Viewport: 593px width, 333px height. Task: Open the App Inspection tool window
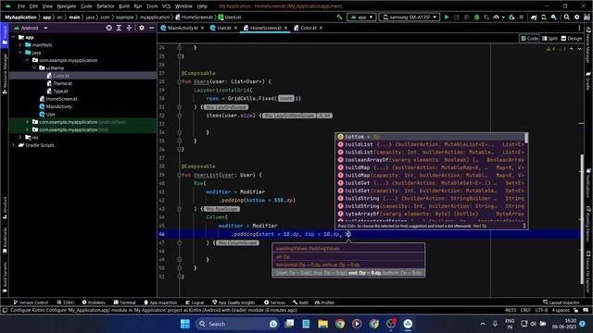coord(160,302)
